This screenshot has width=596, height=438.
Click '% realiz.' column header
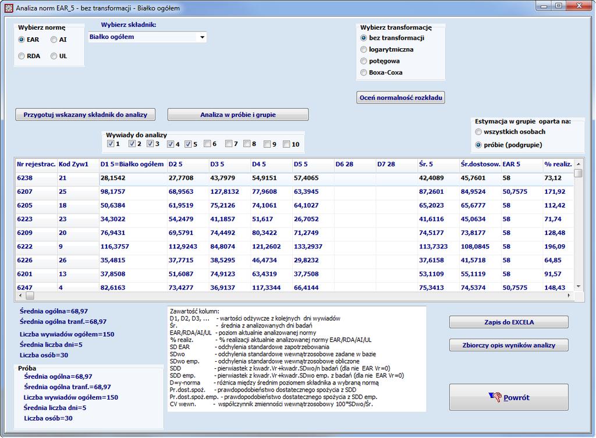point(558,164)
